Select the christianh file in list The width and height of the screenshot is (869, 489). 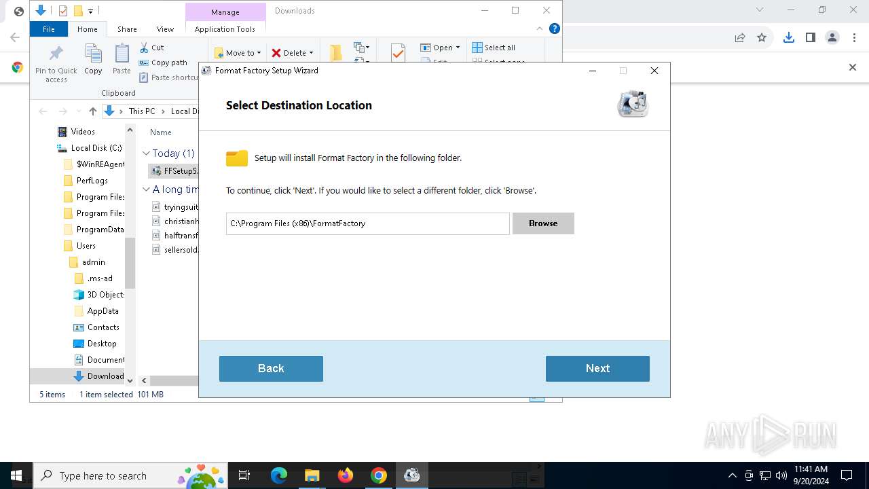(174, 221)
